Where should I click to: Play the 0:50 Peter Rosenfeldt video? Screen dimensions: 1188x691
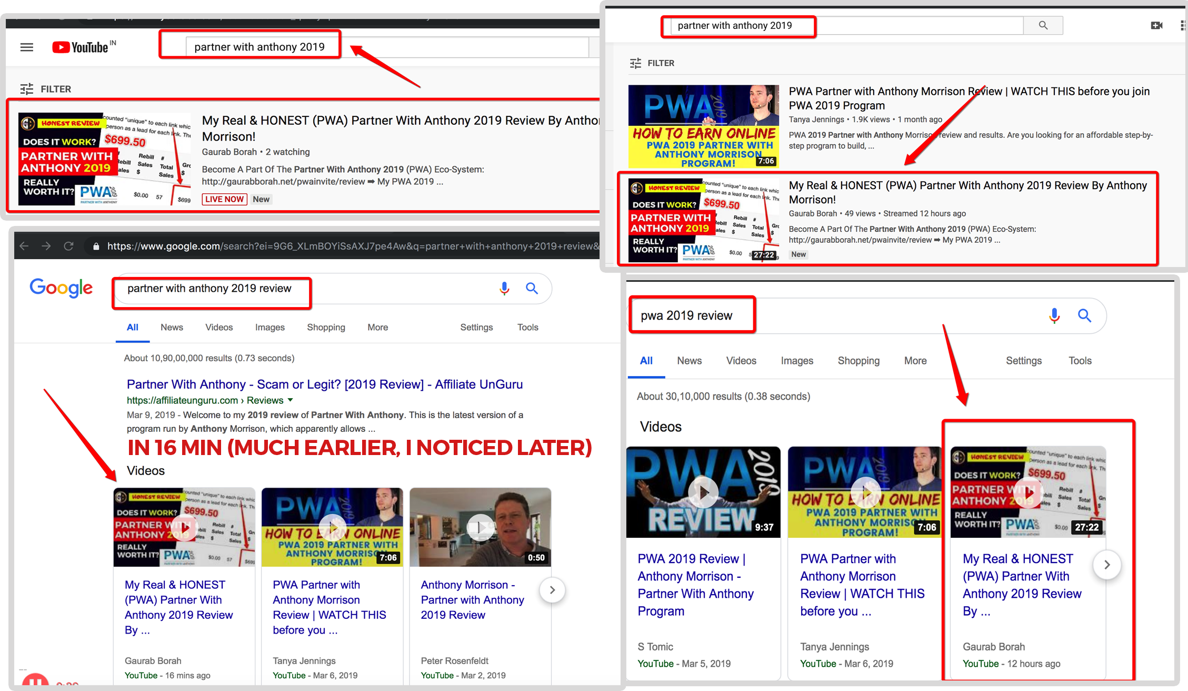[480, 527]
